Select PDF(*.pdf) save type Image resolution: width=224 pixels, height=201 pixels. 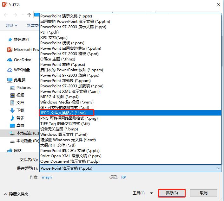pyautogui.click(x=130, y=32)
